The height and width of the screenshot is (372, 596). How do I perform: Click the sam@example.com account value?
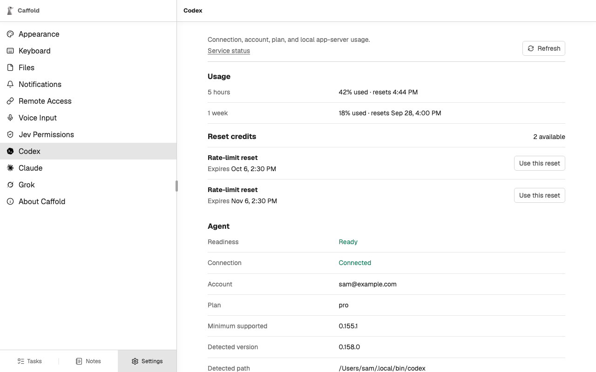(x=367, y=284)
